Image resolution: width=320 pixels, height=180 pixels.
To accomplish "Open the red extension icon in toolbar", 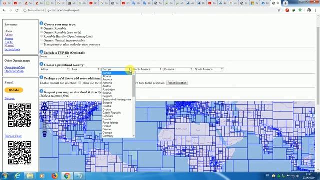I will click(x=287, y=10).
